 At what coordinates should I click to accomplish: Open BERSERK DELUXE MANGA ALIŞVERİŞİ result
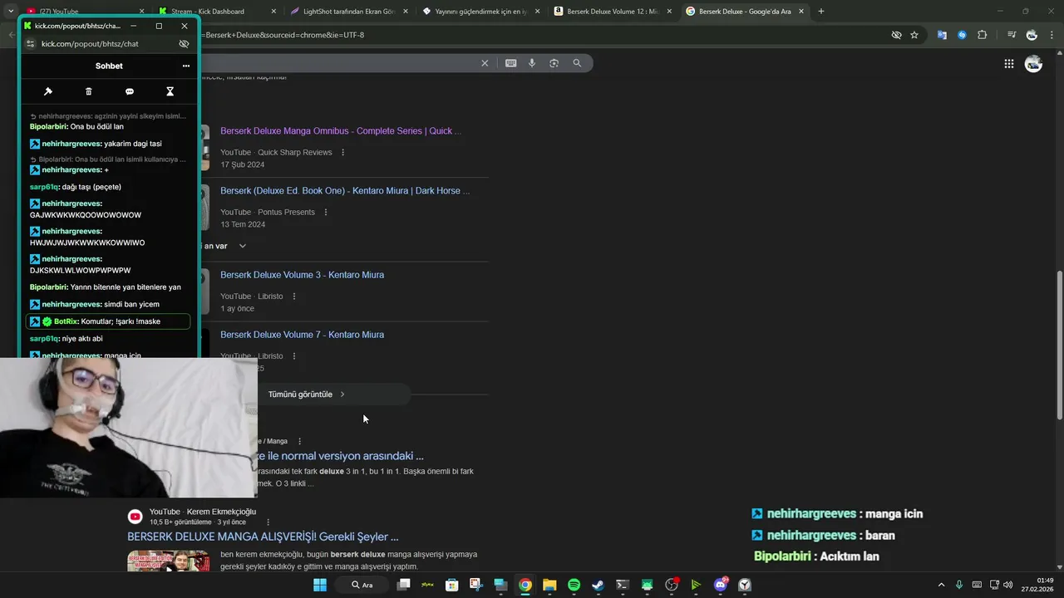[x=263, y=537]
